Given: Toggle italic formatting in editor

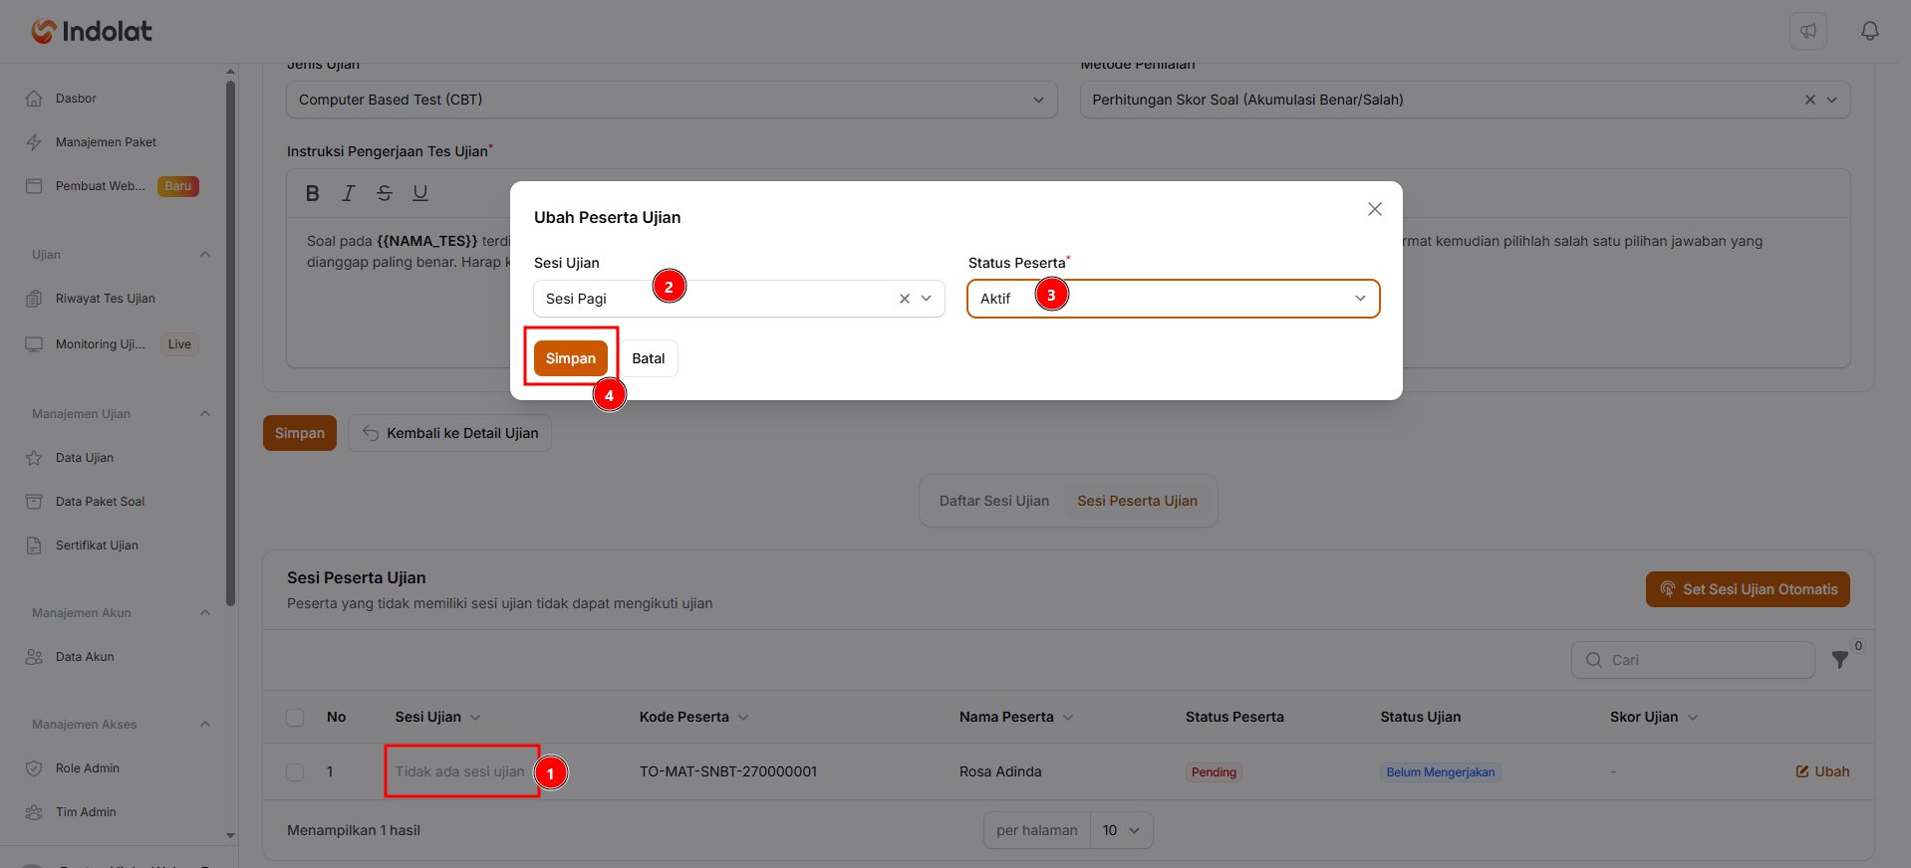Looking at the screenshot, I should [x=349, y=193].
